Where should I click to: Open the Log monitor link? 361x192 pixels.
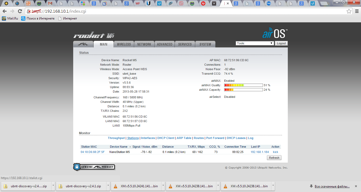pyautogui.click(x=251, y=138)
